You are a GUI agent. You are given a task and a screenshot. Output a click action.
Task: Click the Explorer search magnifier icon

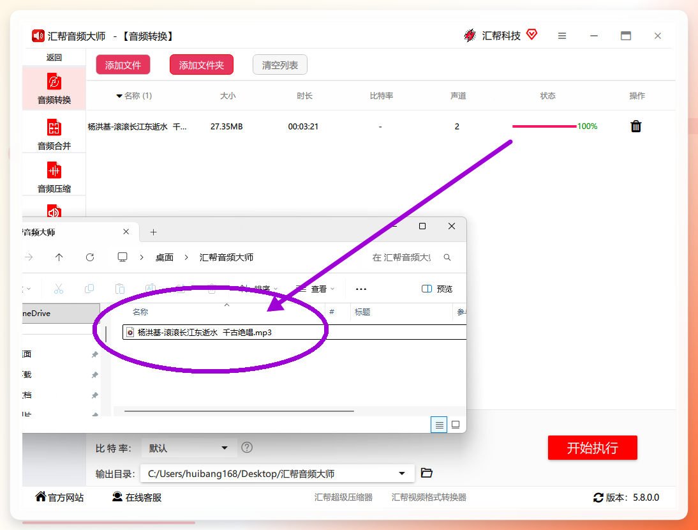(x=447, y=257)
